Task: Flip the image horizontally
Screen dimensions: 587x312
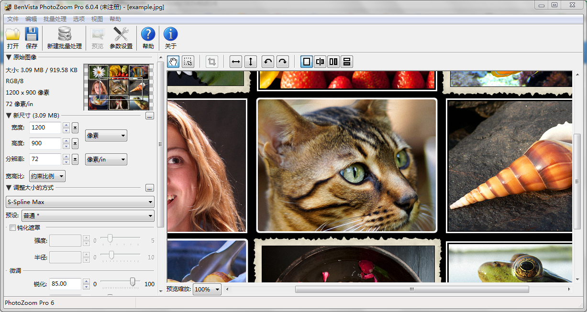Action: 236,62
